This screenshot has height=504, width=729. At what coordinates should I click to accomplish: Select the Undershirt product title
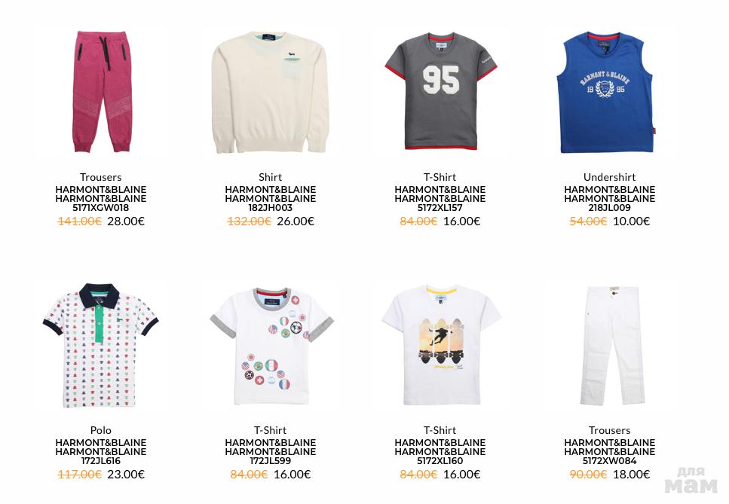[x=610, y=177]
